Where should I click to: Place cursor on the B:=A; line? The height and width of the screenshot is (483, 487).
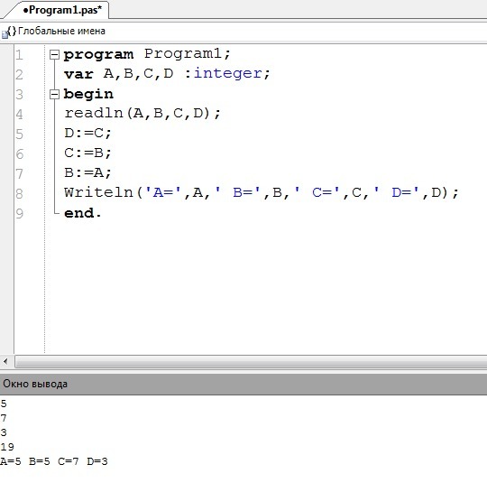[x=87, y=172]
